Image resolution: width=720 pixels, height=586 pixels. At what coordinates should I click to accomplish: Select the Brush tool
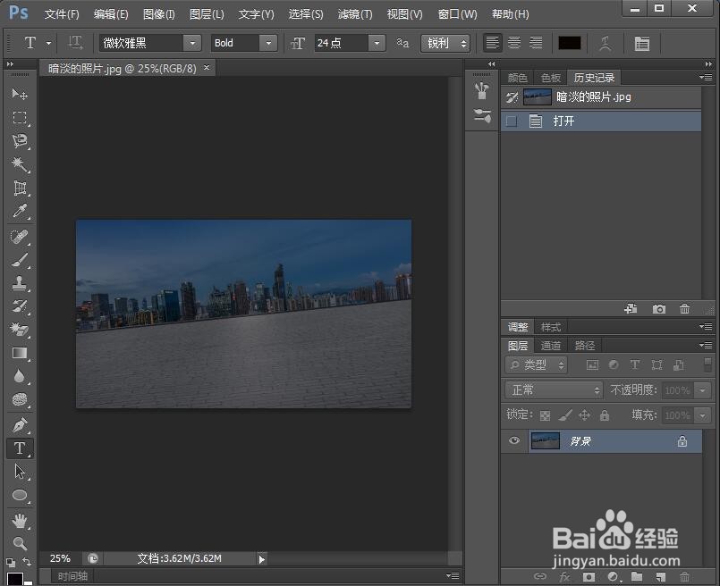click(x=20, y=260)
